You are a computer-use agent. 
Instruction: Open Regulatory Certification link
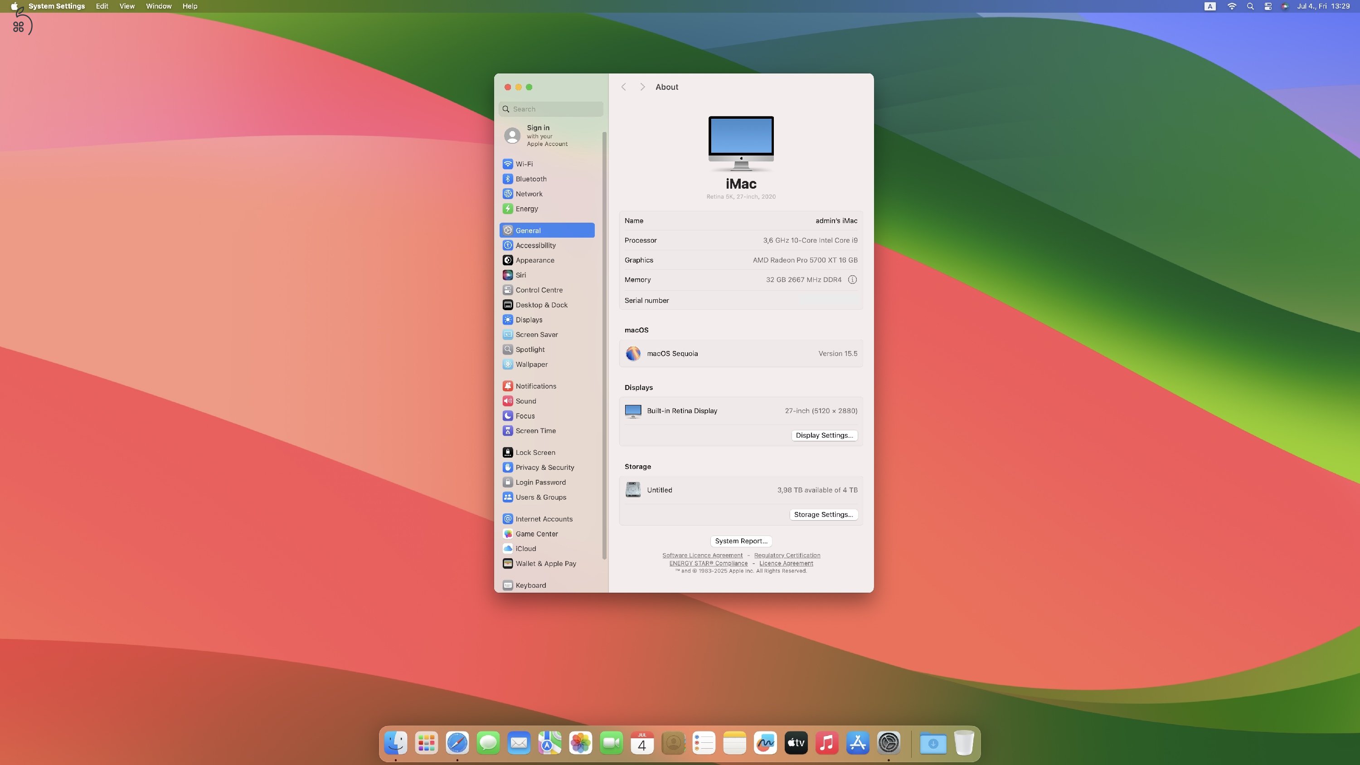point(787,555)
